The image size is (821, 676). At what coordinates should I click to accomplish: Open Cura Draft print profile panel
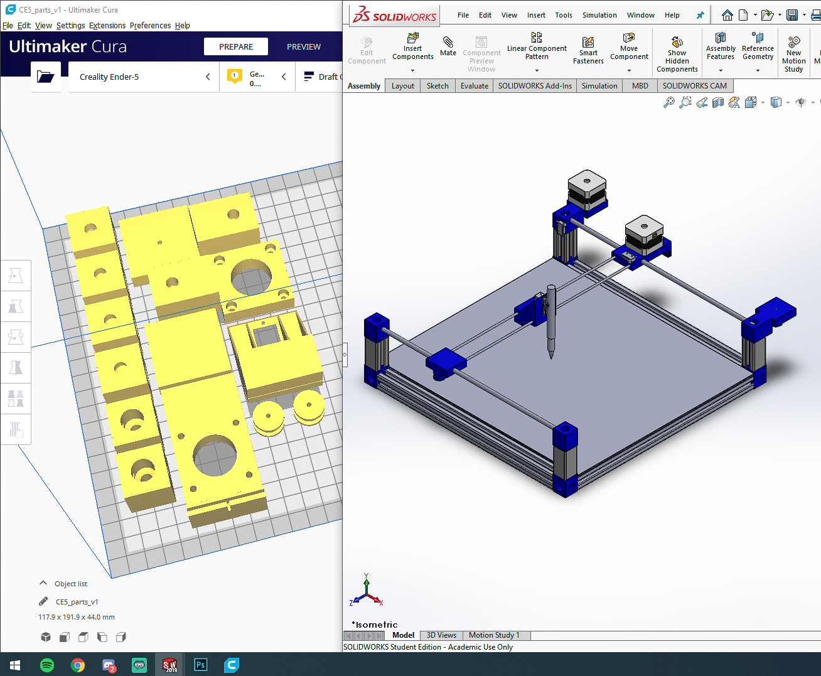coord(319,77)
